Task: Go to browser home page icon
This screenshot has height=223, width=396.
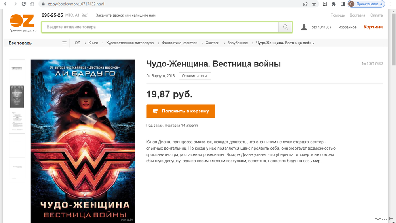Action: 32,4
